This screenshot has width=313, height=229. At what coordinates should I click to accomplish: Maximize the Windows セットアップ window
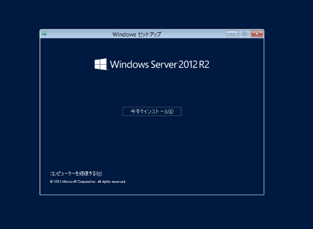coord(245,34)
